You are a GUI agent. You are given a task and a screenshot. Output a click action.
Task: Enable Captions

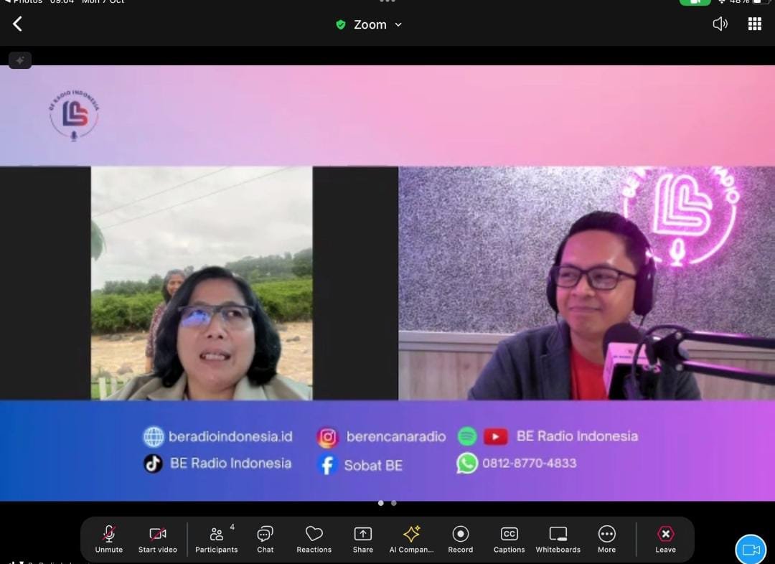pyautogui.click(x=509, y=539)
